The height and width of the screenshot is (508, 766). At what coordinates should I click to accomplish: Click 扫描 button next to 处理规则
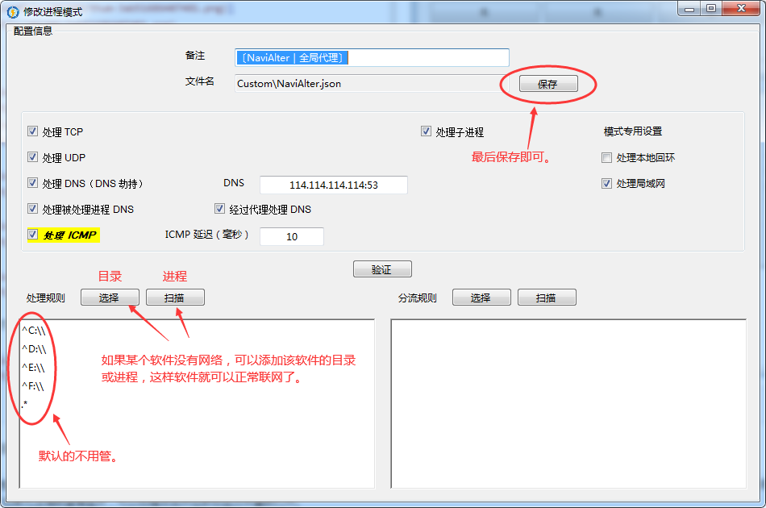pos(175,298)
